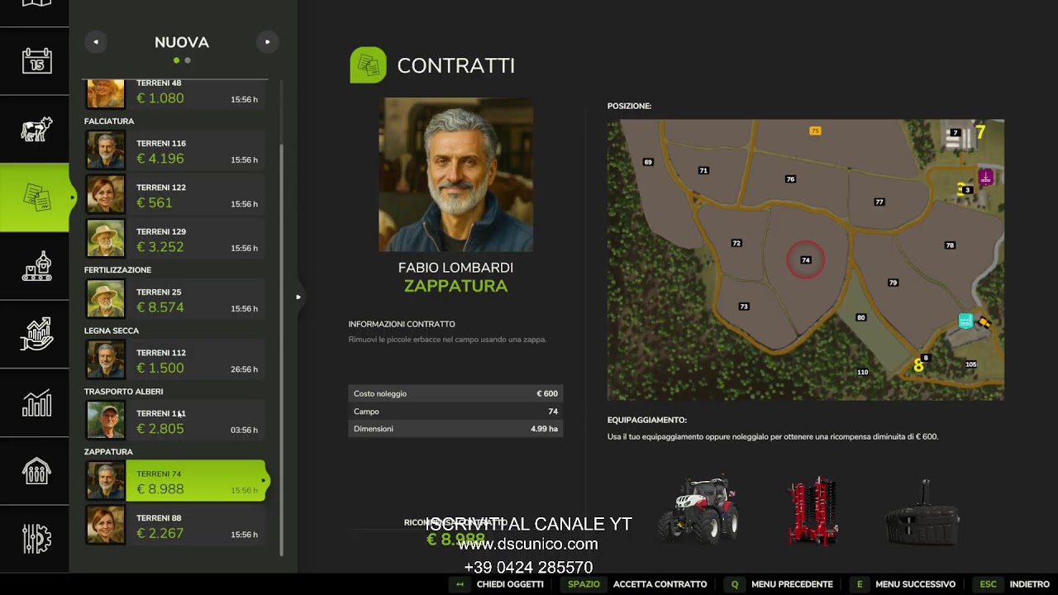Click field 79 label on map
Viewport: 1058px width, 595px height.
[x=893, y=283]
